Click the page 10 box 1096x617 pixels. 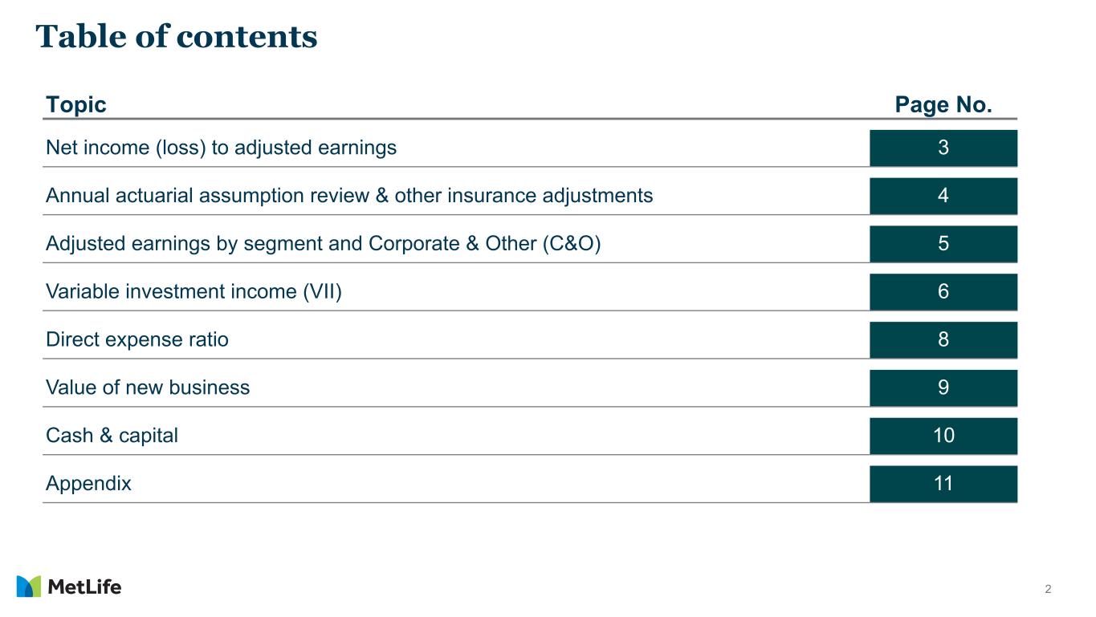943,436
